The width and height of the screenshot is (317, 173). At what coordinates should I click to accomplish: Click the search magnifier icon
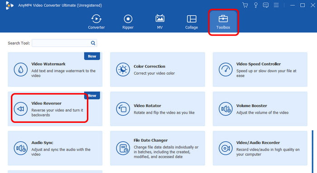tap(93, 43)
